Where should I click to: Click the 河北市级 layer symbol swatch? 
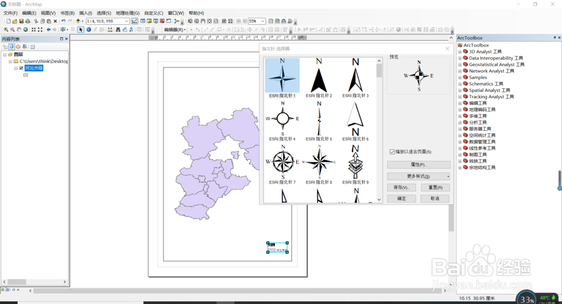pyautogui.click(x=25, y=75)
